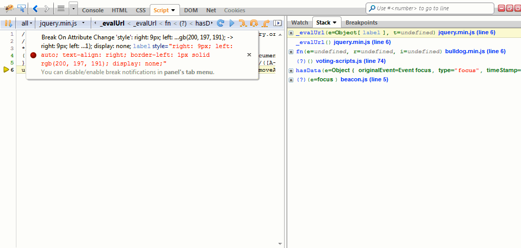Toggle Break On Next pause button
Image resolution: width=521 pixels, height=248 pixels.
point(8,23)
